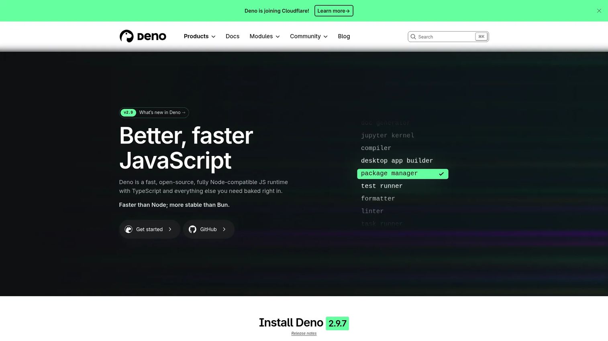Image resolution: width=608 pixels, height=341 pixels.
Task: Select the compiler list item
Action: click(376, 148)
